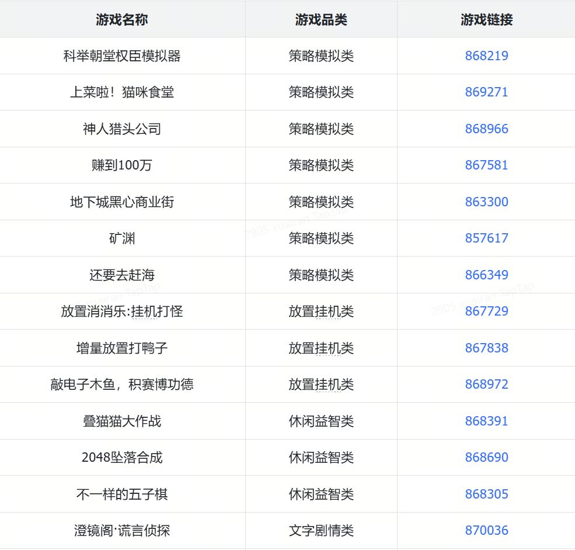Select the 叠猫猫大作战 cell
This screenshot has height=550, width=575.
tap(122, 421)
